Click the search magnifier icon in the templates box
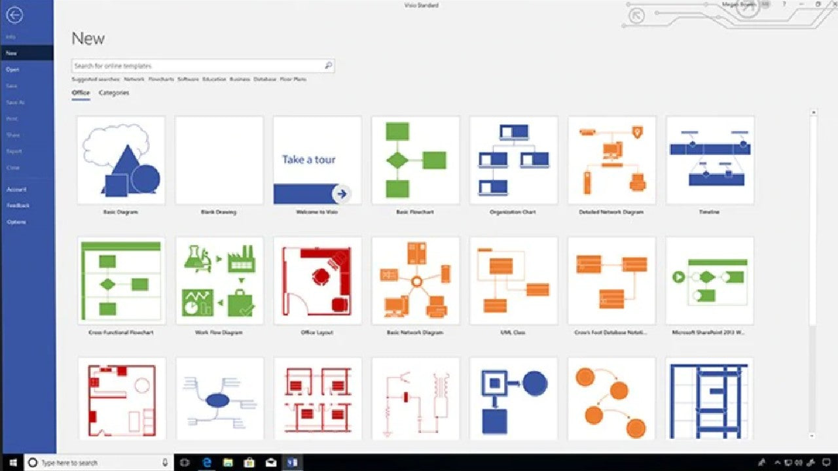838x471 pixels. coord(328,65)
